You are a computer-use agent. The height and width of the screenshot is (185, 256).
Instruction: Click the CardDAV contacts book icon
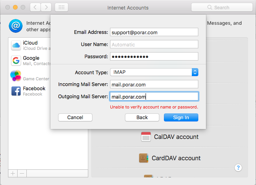(x=144, y=158)
